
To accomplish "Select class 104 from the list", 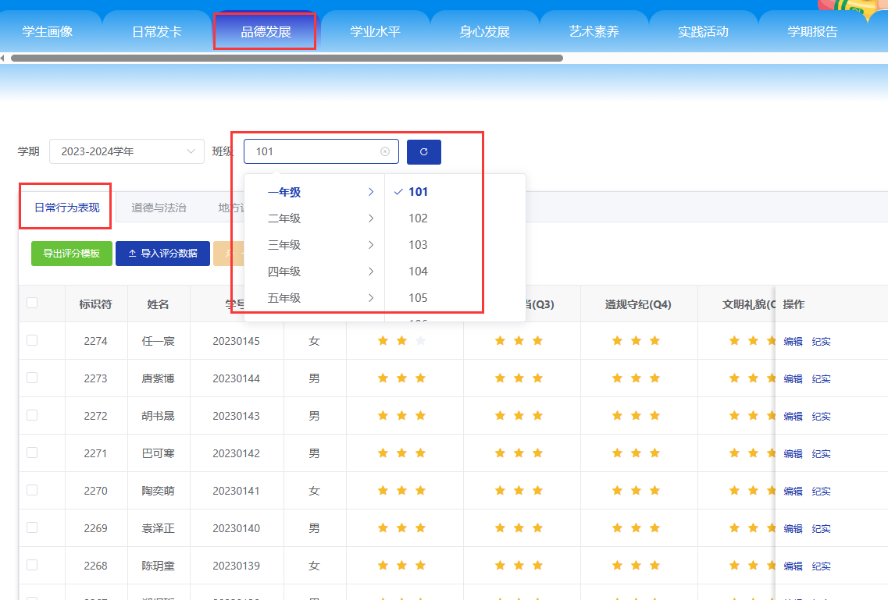I will pyautogui.click(x=418, y=272).
